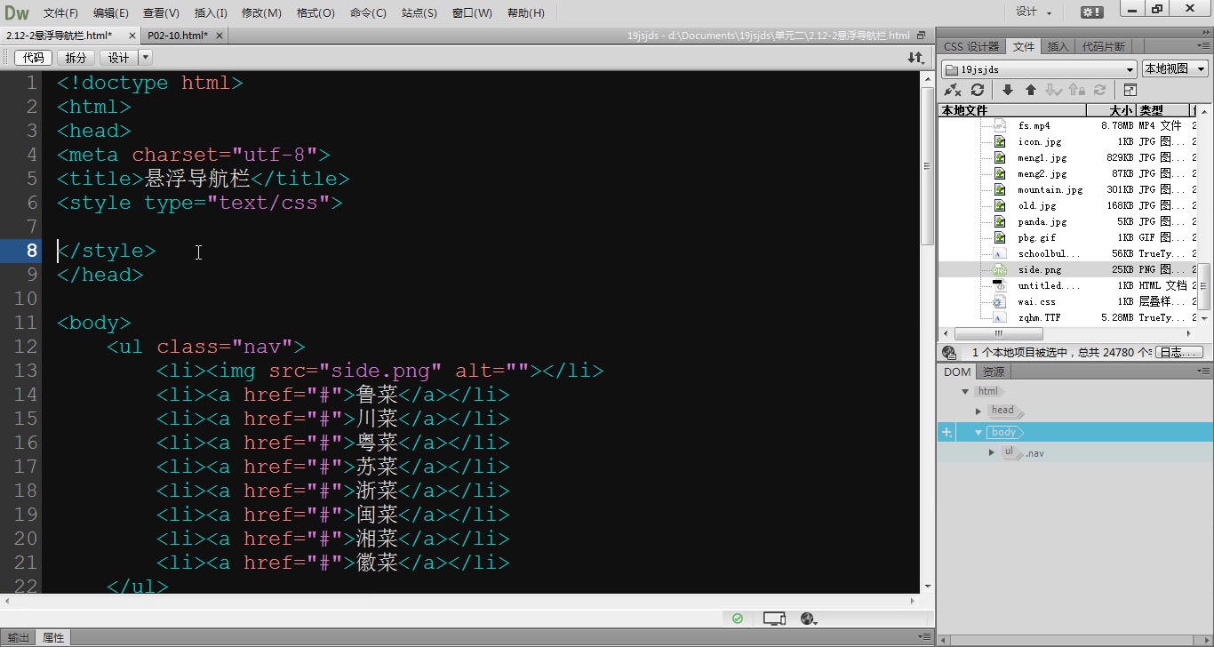1214x647 pixels.
Task: Expand Files panel to show local and remote
Action: (1130, 90)
